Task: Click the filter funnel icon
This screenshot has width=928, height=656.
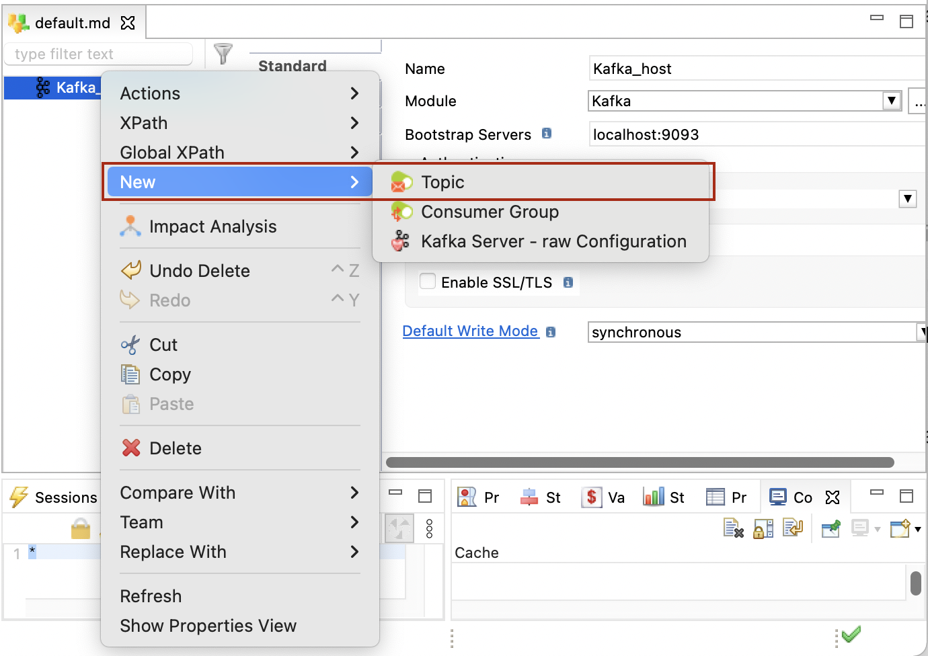Action: tap(223, 53)
